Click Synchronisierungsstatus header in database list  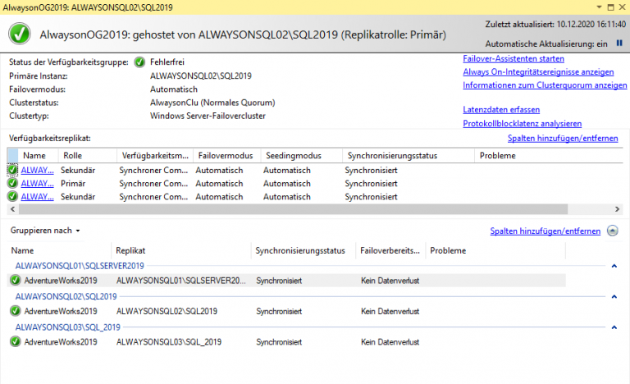click(304, 250)
